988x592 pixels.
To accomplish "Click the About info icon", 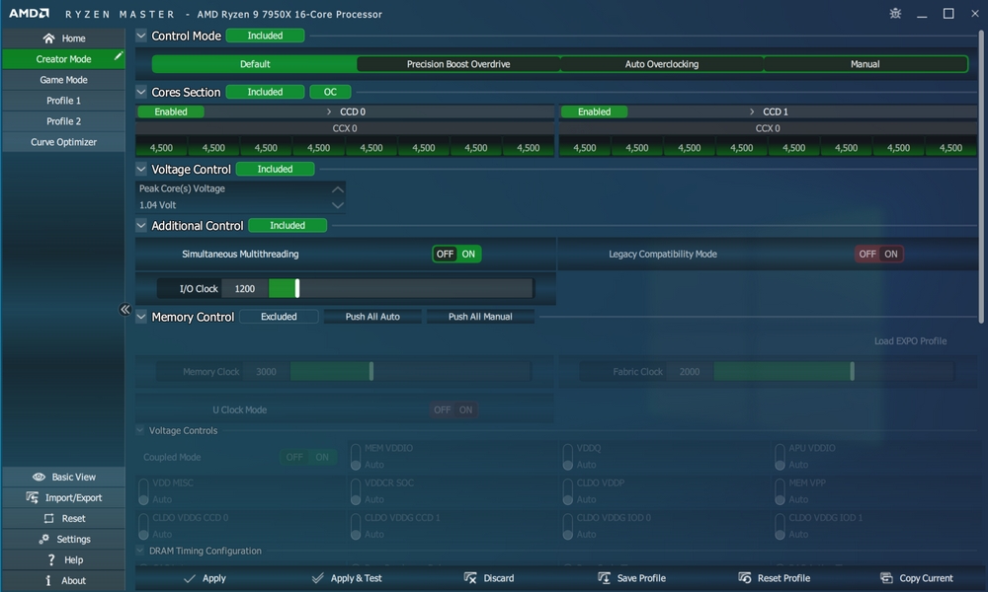I will point(48,581).
